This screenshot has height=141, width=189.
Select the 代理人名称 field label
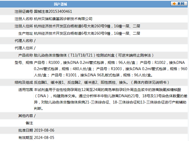pos(24,41)
